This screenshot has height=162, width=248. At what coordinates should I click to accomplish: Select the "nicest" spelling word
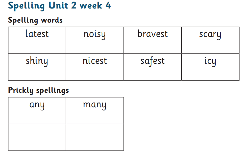tap(95, 61)
